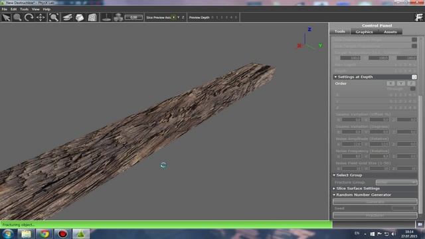425x239 pixels.
Task: Select the pan move tool
Action: point(41,17)
